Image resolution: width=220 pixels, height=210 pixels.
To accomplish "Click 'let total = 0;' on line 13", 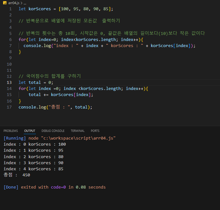I will tap(36, 82).
